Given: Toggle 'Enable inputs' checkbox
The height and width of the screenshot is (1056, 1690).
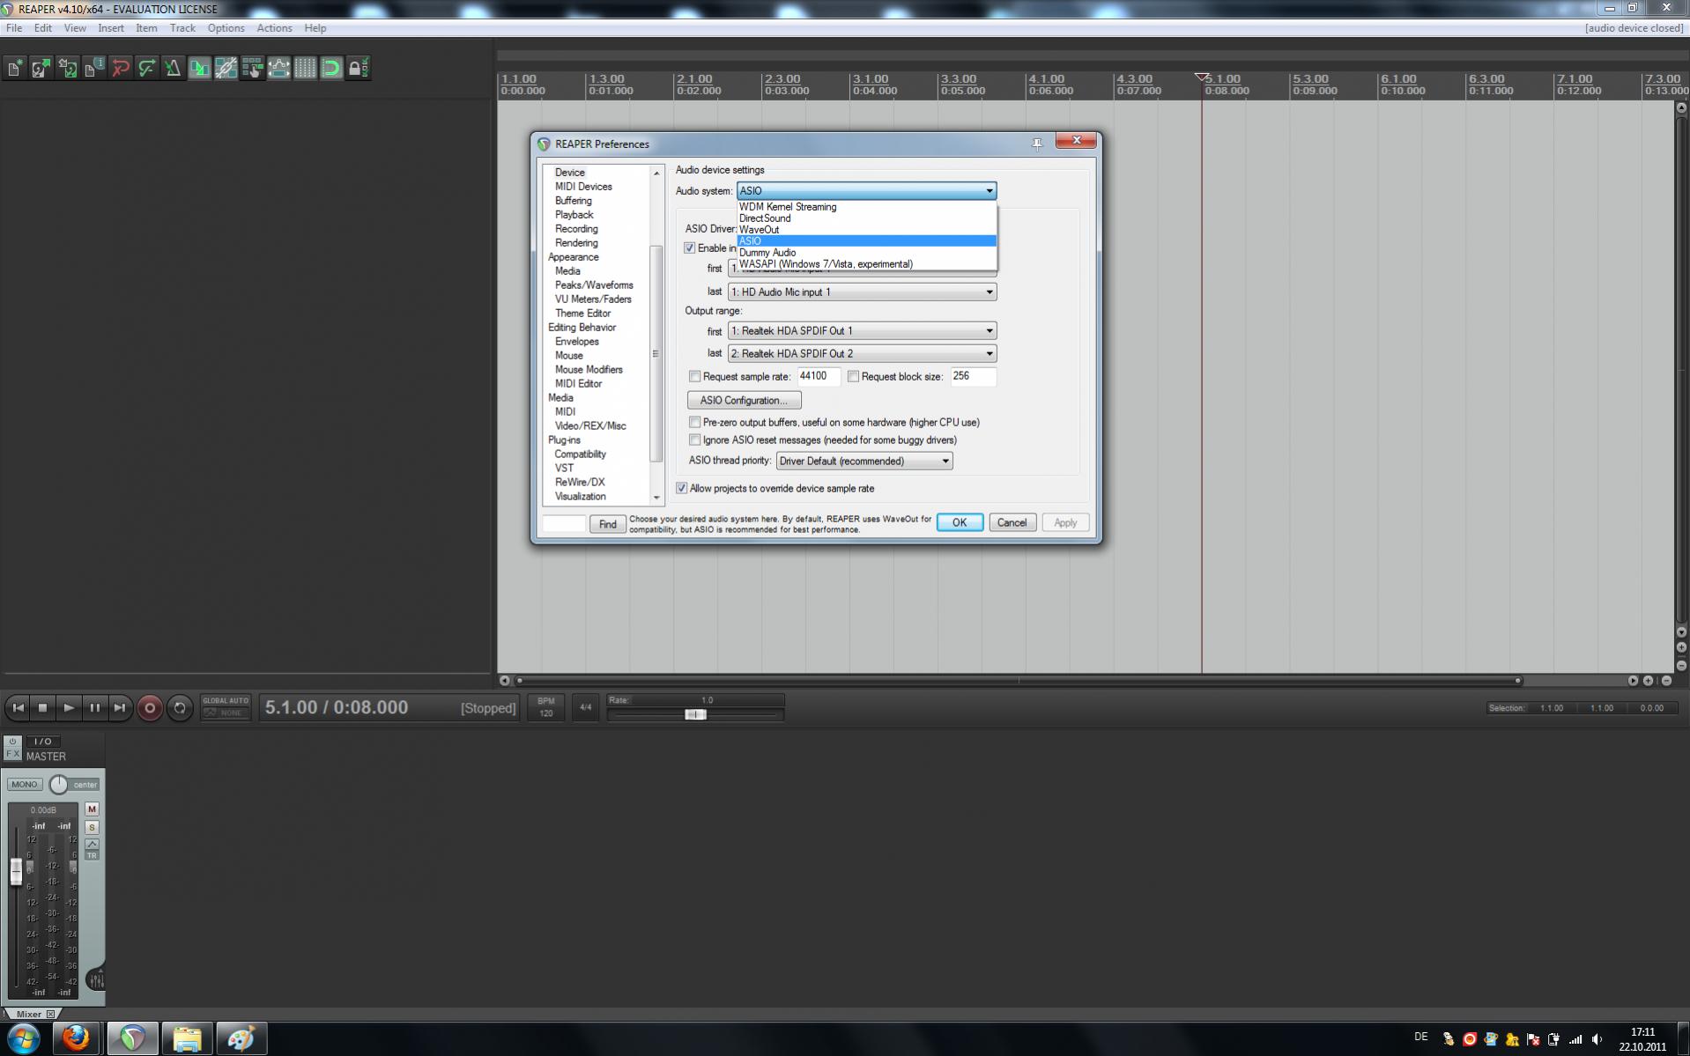Looking at the screenshot, I should click(690, 248).
